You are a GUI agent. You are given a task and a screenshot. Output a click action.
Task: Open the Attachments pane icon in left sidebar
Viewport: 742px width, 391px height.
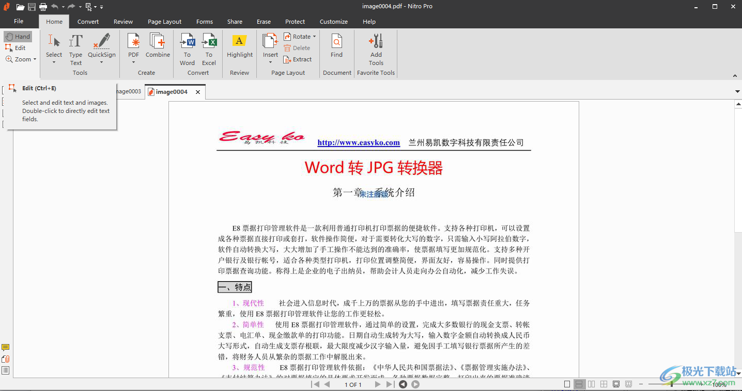tap(6, 359)
